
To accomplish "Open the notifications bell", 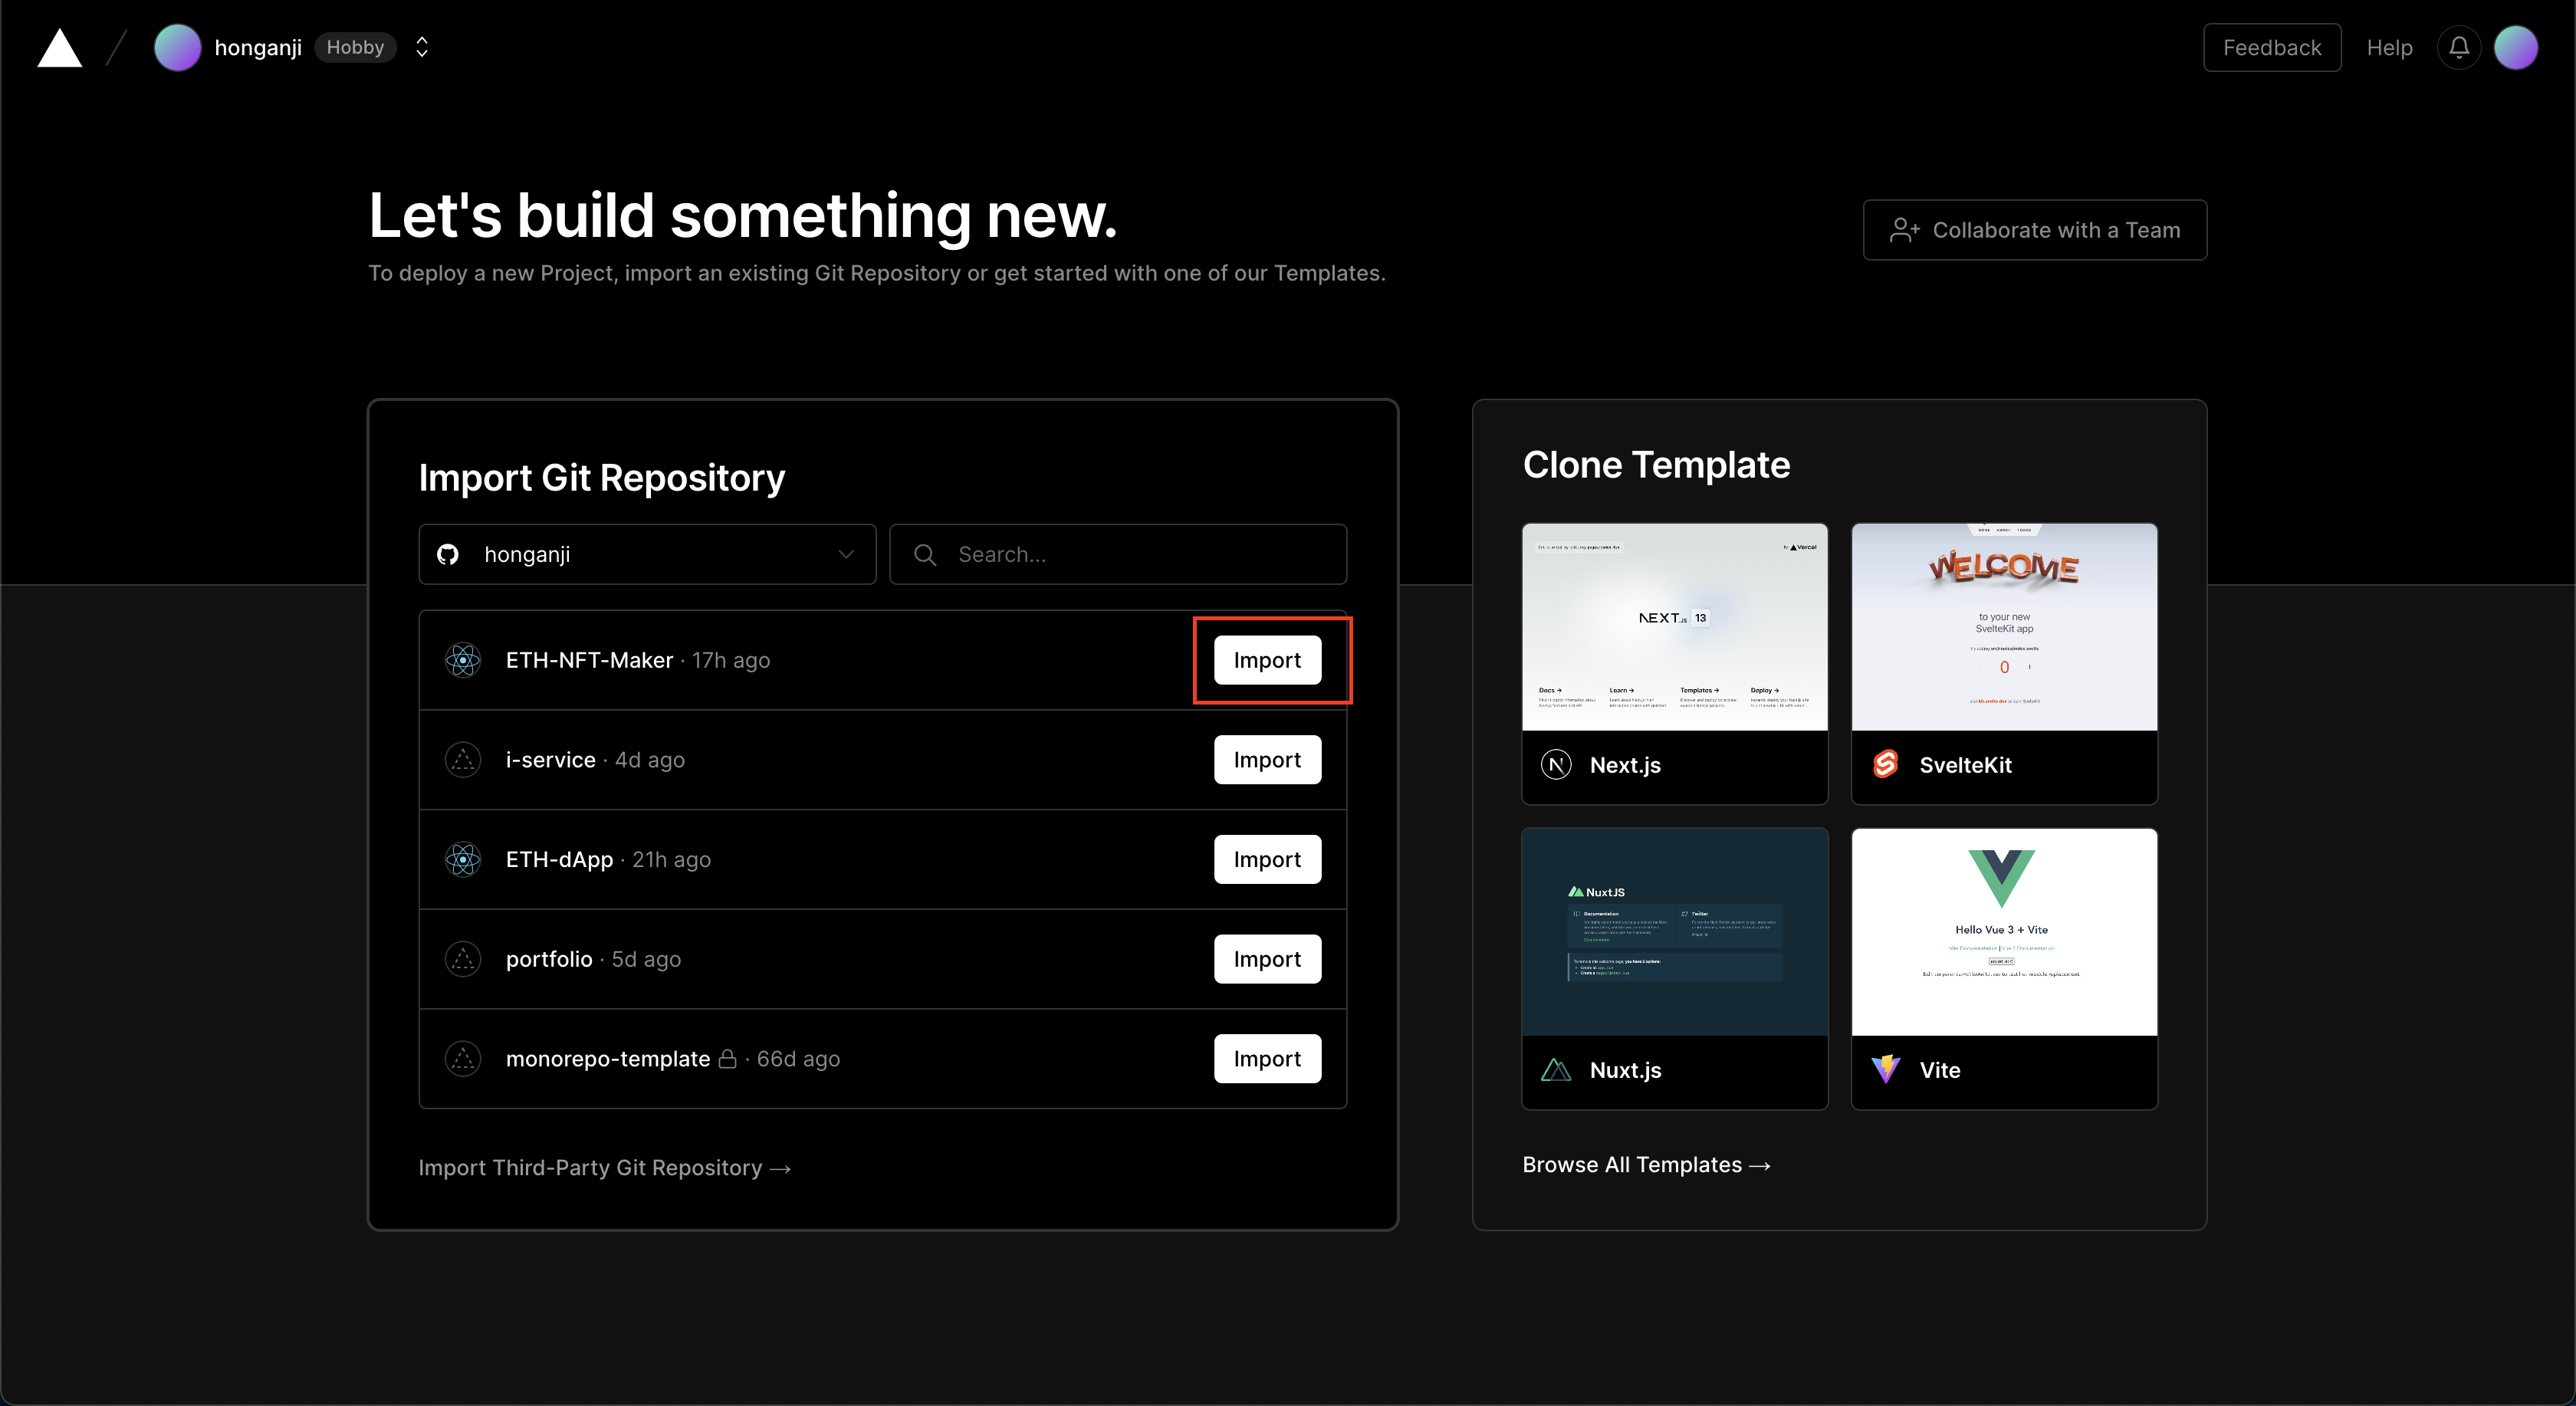I will tap(2459, 47).
